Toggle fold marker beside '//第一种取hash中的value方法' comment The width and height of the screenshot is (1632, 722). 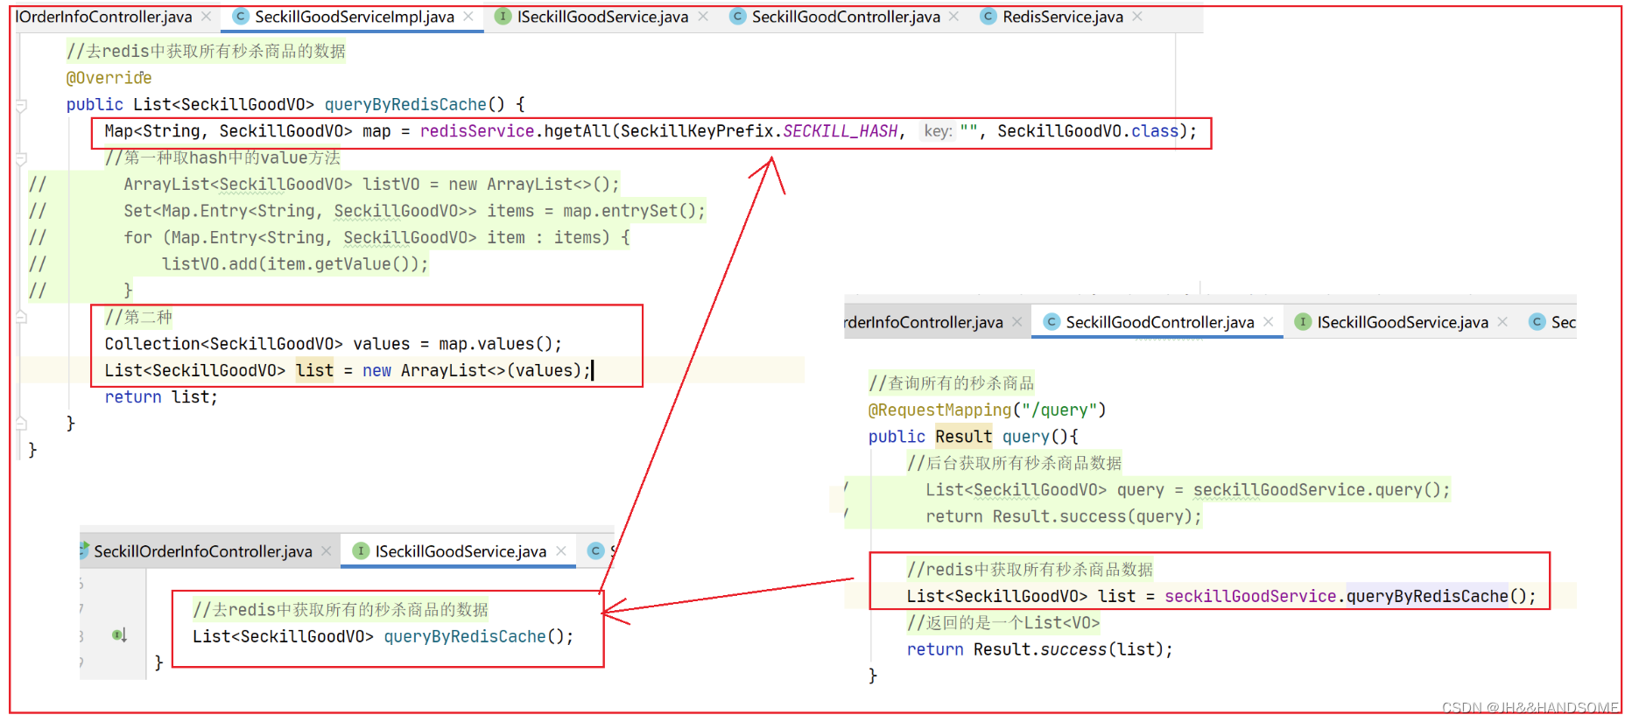point(21,158)
